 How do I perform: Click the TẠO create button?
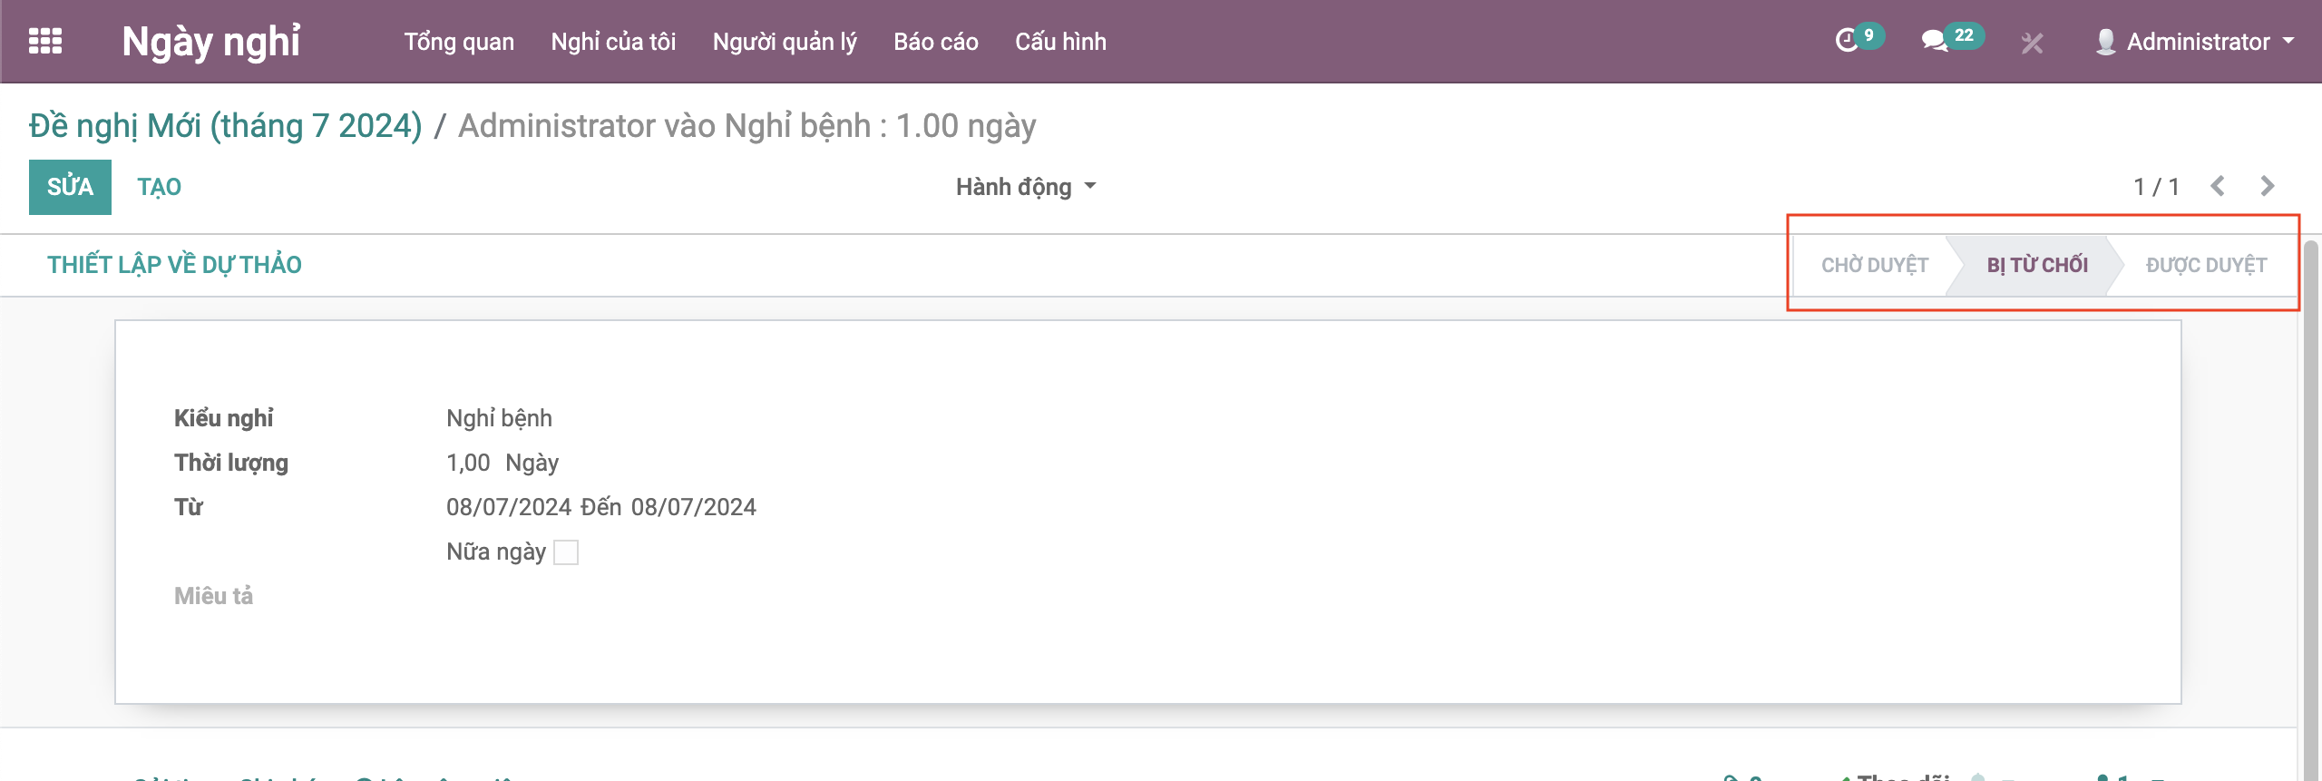click(x=159, y=187)
